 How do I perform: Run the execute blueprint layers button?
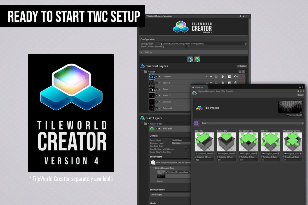click(x=190, y=59)
